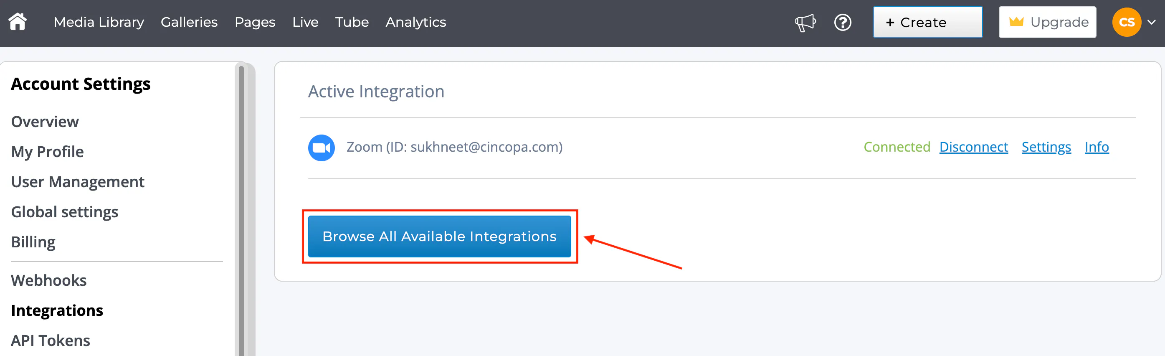
Task: Open the Galleries menu
Action: (x=189, y=22)
